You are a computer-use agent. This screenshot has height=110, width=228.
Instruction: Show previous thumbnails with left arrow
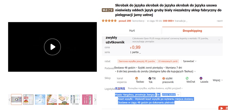pos(9,100)
